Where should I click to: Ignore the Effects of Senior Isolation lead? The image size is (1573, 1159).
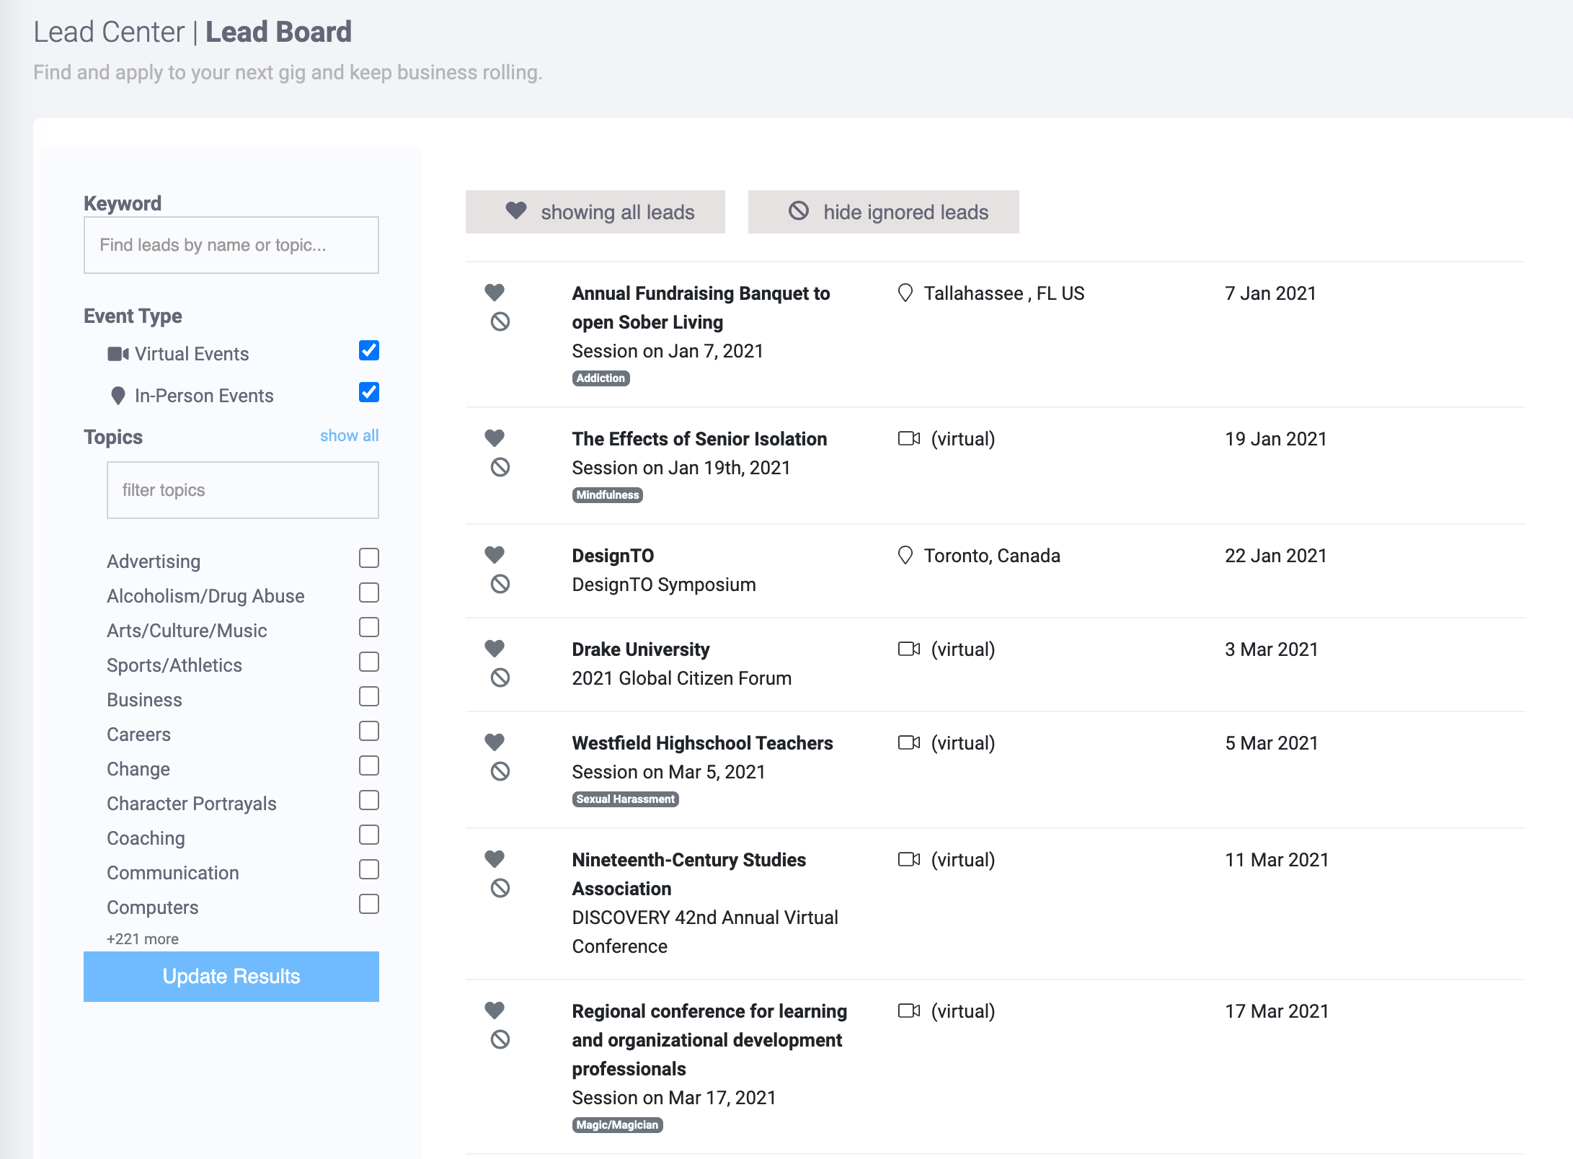point(500,468)
